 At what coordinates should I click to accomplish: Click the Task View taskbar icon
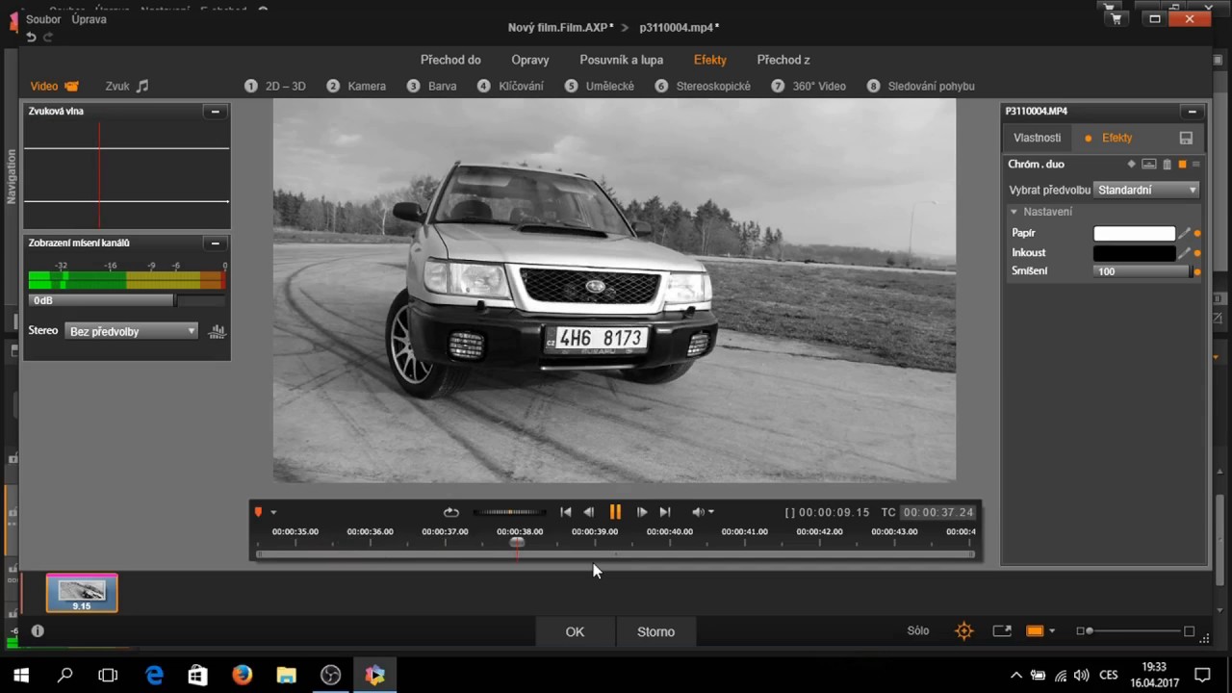pos(108,675)
